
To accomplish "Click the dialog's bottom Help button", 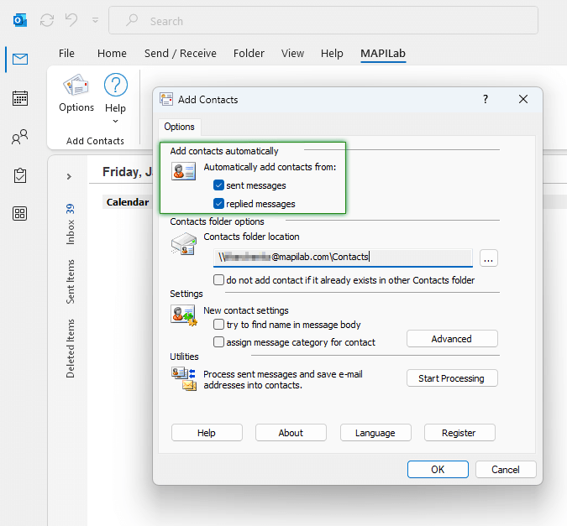I will pyautogui.click(x=207, y=433).
